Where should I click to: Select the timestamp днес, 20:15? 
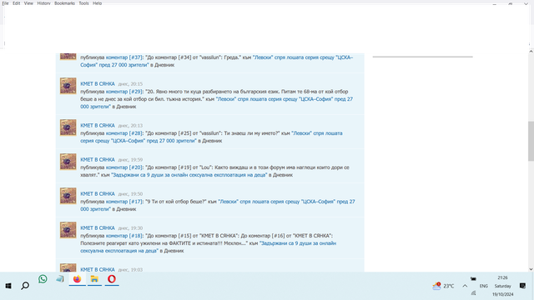pos(130,84)
